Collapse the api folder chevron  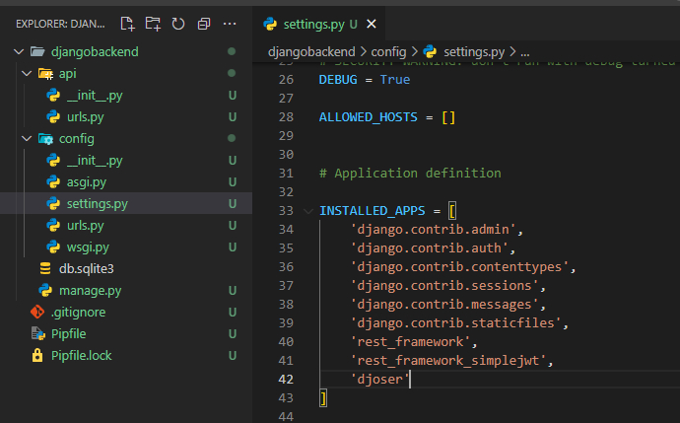tap(28, 73)
